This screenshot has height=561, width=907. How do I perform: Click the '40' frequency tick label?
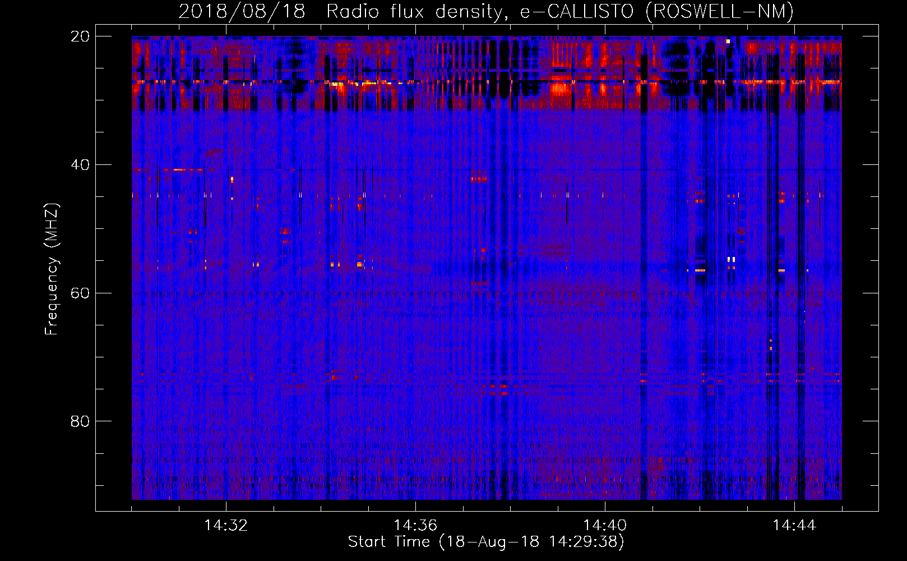80,165
